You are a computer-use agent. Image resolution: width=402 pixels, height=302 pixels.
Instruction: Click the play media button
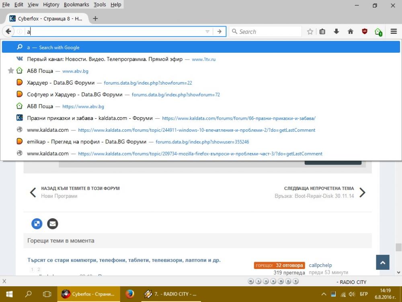(258, 281)
